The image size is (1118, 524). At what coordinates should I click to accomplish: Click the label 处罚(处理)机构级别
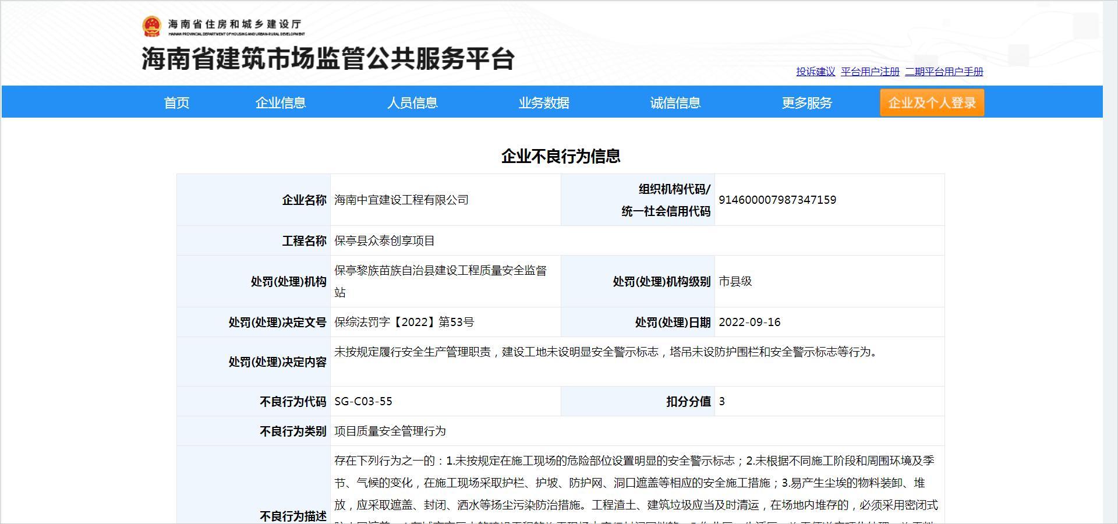click(661, 281)
